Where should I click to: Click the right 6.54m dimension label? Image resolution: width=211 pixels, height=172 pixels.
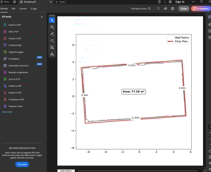tap(182, 88)
